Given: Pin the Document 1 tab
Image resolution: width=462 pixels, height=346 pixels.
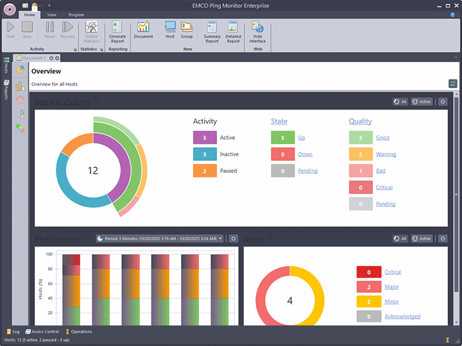Looking at the screenshot, I should [51, 58].
